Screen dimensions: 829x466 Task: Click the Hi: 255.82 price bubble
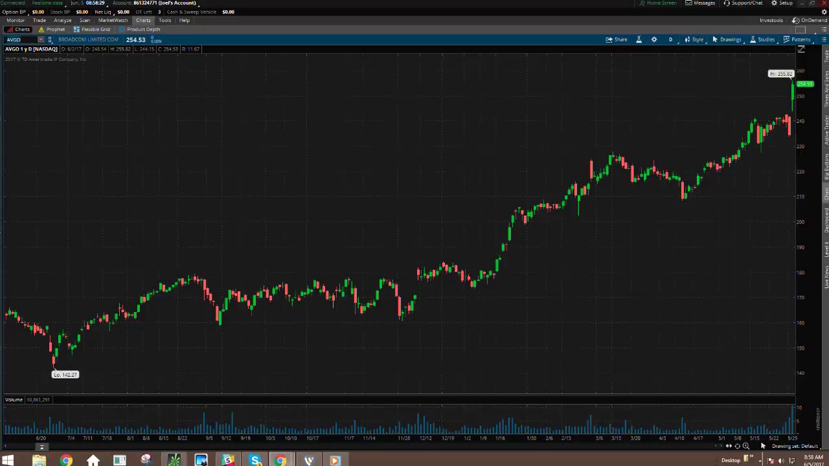[x=780, y=74]
